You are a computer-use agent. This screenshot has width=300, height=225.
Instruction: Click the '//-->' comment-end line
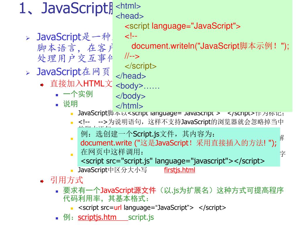tap(132, 56)
